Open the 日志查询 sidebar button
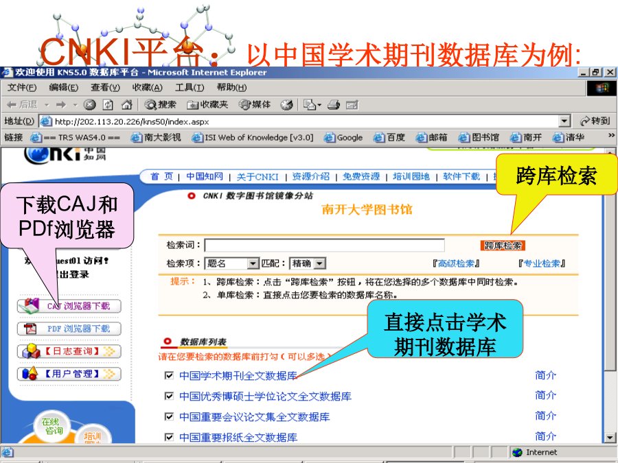Image resolution: width=618 pixels, height=463 pixels. point(69,351)
